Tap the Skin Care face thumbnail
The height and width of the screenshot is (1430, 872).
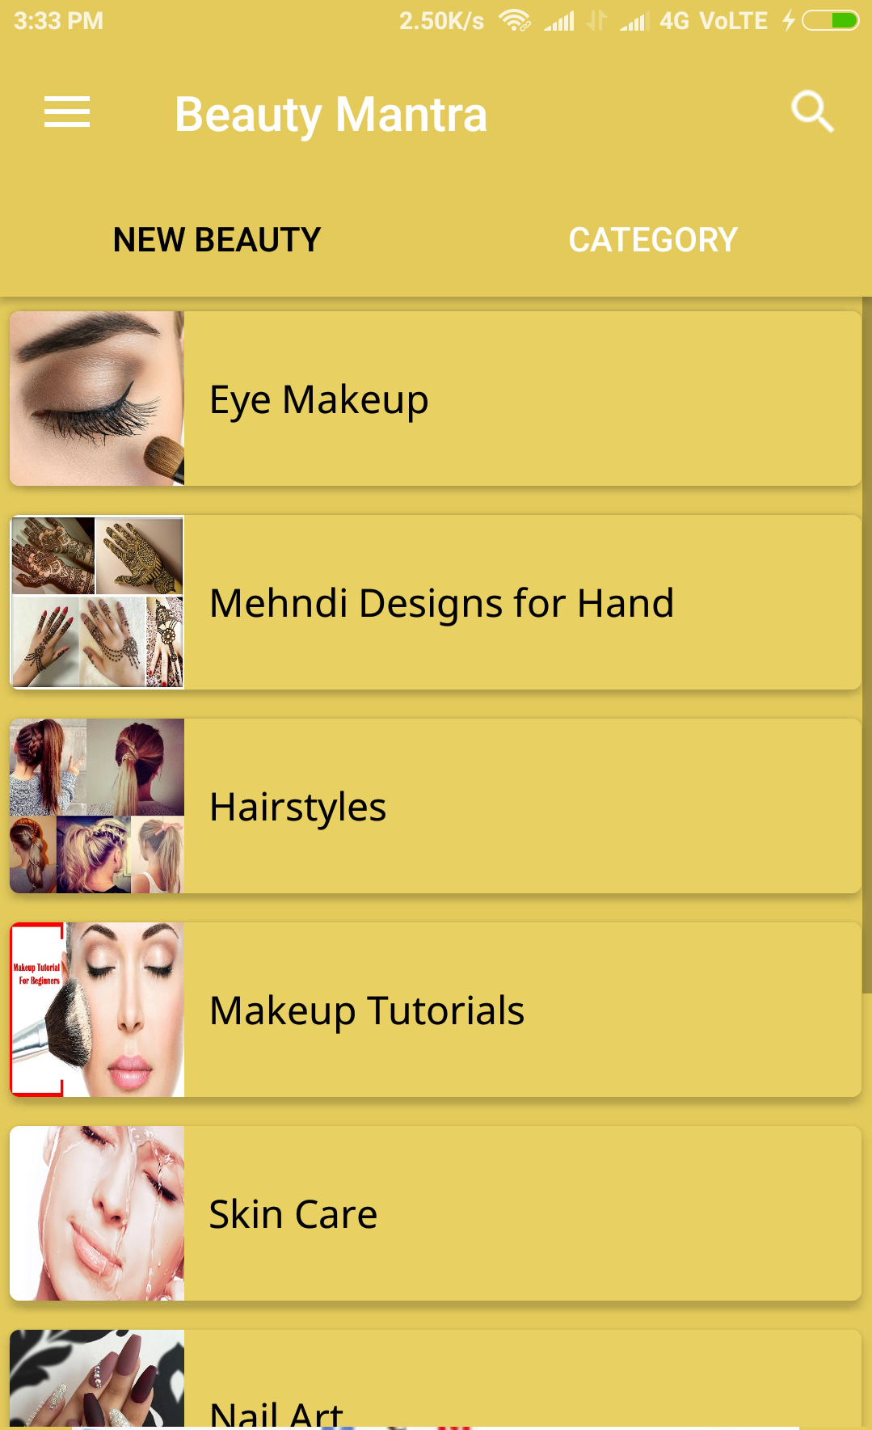97,1213
